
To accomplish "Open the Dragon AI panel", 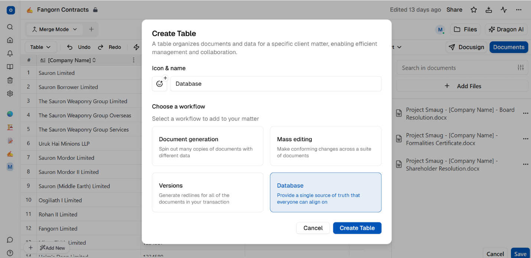I will (x=506, y=29).
